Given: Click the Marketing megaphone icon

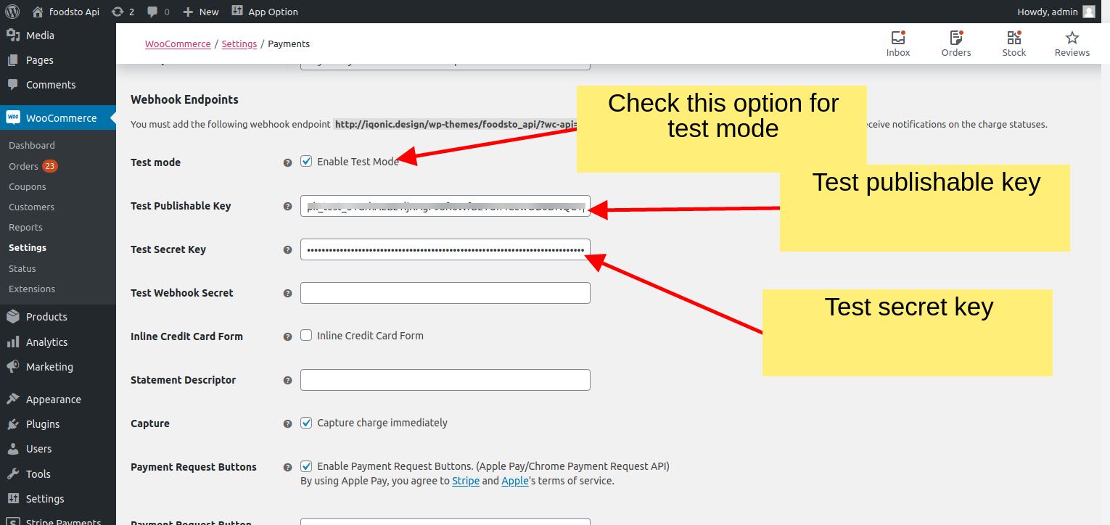Looking at the screenshot, I should pos(13,367).
